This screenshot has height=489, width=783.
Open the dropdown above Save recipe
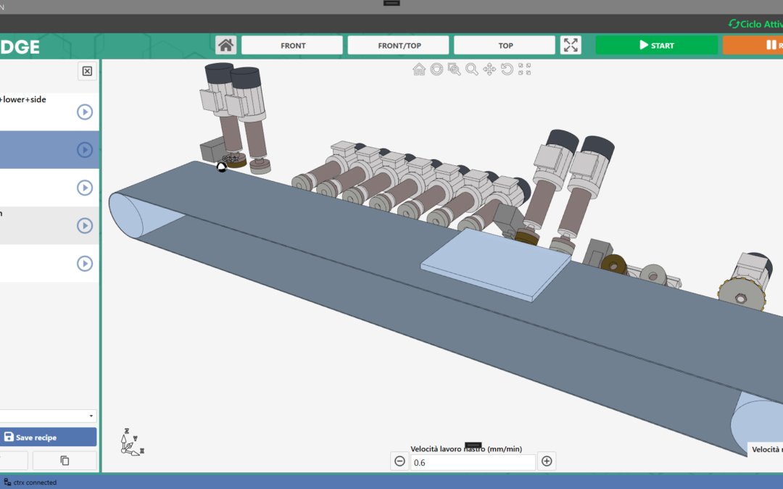click(x=48, y=416)
